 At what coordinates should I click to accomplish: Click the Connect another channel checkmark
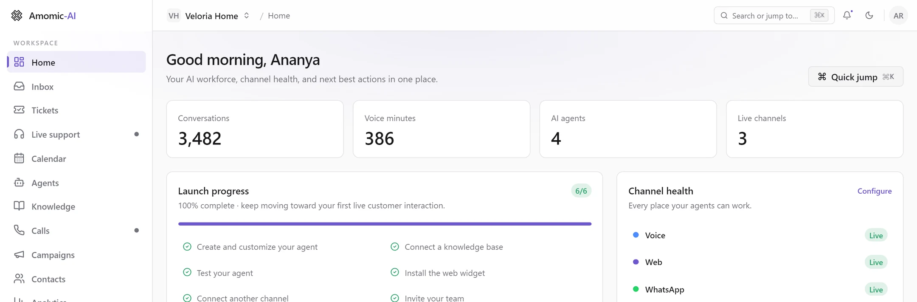(x=187, y=298)
